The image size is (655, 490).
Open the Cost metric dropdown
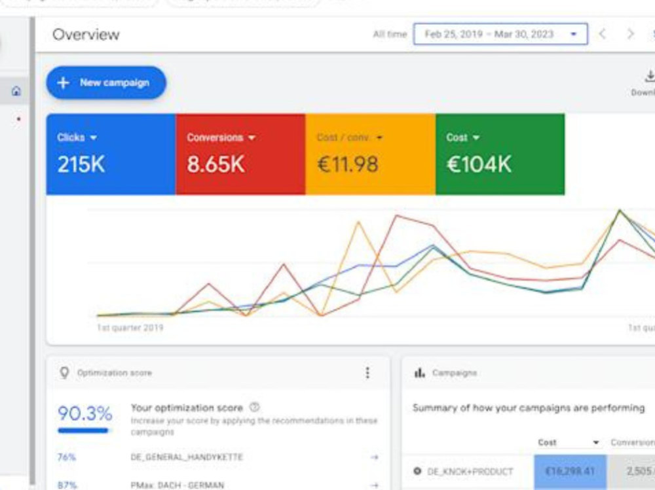click(x=463, y=138)
